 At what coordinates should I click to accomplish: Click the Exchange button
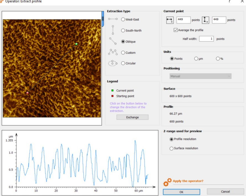click(132, 117)
